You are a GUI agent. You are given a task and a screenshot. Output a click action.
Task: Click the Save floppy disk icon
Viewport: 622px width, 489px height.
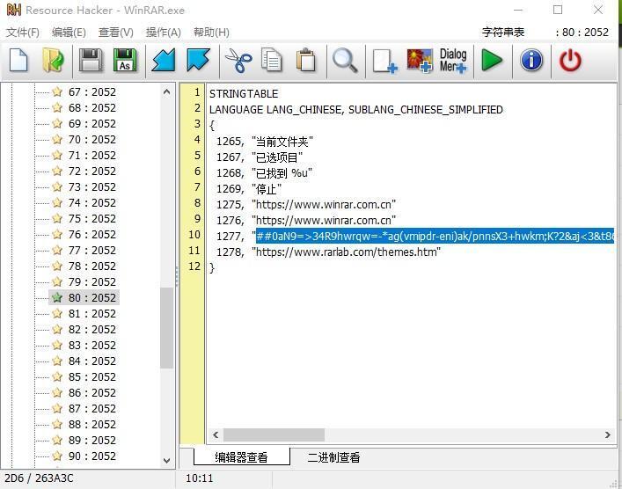(x=90, y=61)
